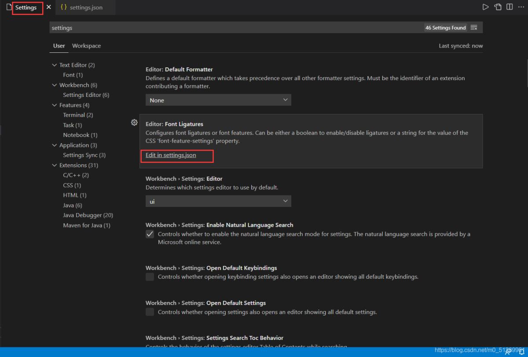Clear the settings search input icon

[x=474, y=28]
